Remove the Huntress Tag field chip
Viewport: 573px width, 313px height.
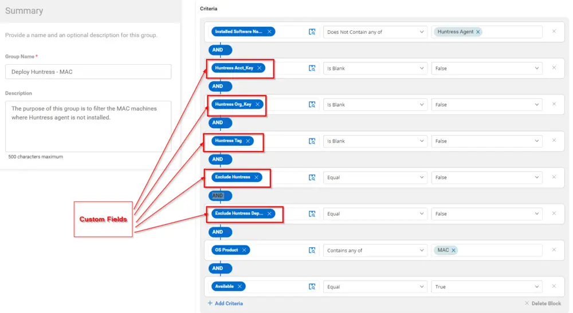click(248, 141)
